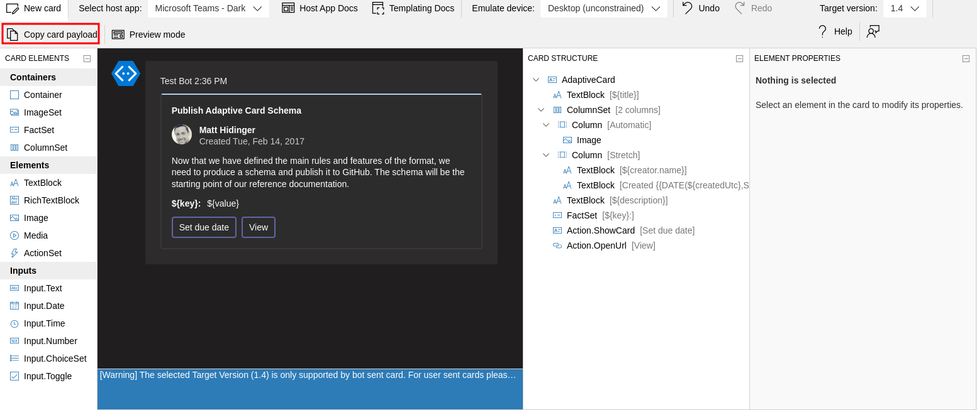
Task: Click the Matt Hidinger name text
Action: click(x=227, y=130)
